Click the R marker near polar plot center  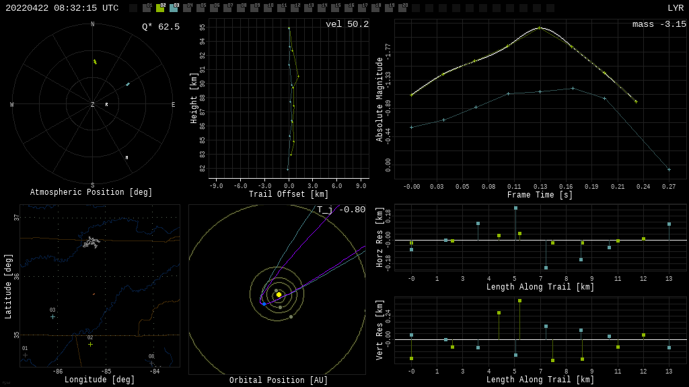[106, 105]
